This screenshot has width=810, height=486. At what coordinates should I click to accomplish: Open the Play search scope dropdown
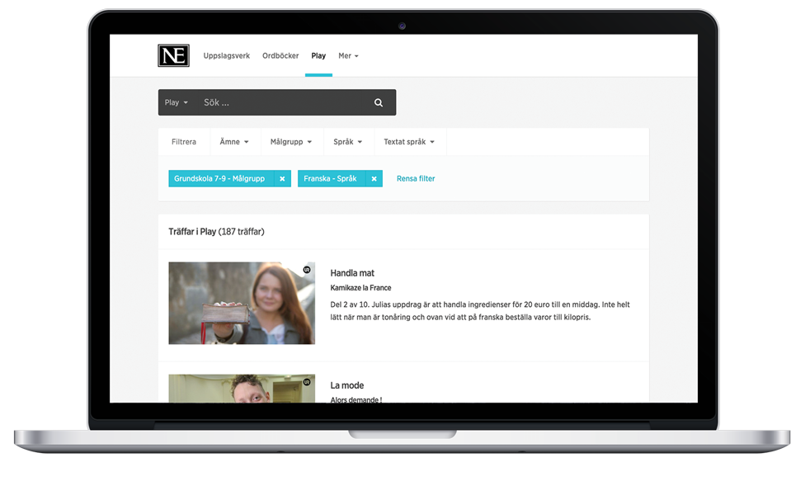click(x=177, y=102)
